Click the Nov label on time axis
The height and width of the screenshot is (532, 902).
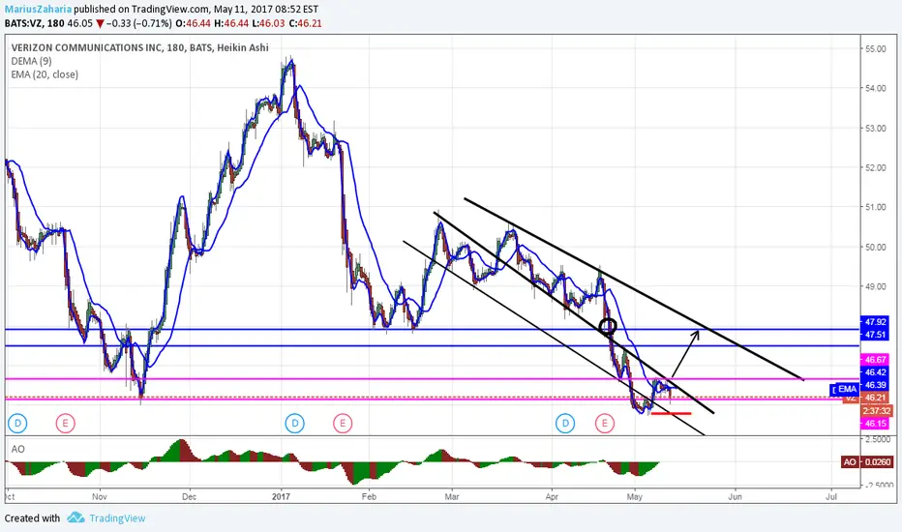click(100, 496)
